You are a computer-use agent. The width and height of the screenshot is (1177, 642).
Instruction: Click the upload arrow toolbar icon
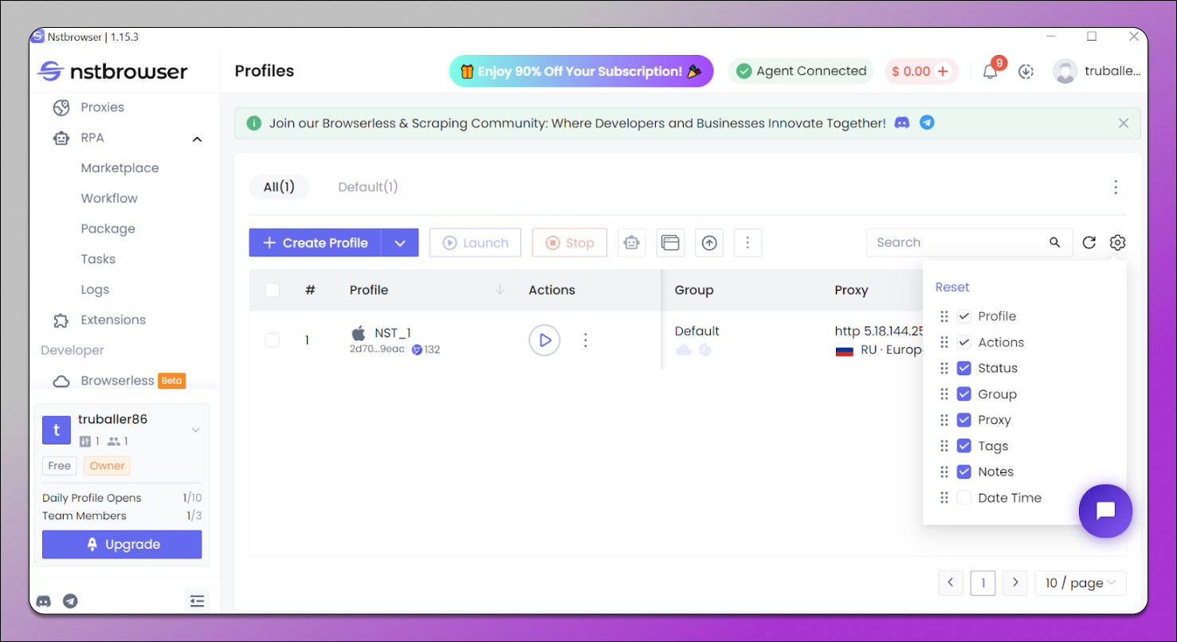click(x=709, y=243)
